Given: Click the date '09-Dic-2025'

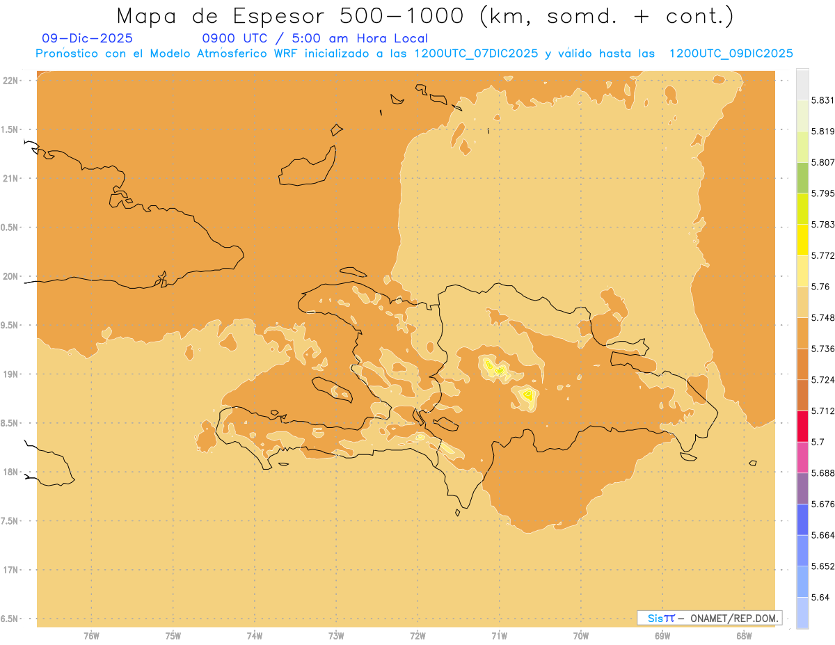Looking at the screenshot, I should tap(87, 39).
